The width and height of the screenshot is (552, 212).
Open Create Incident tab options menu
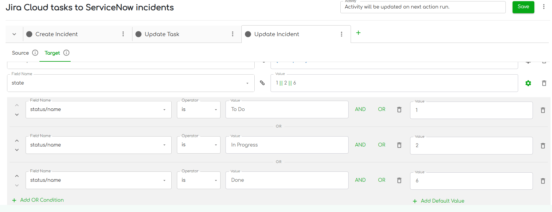coord(123,34)
